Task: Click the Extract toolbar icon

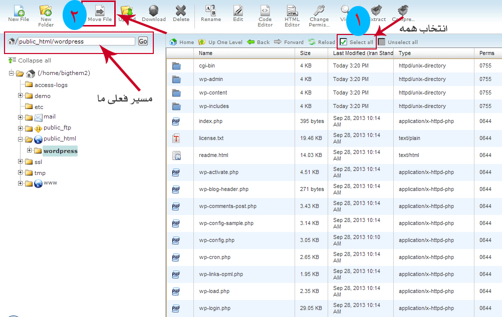Action: point(377,11)
